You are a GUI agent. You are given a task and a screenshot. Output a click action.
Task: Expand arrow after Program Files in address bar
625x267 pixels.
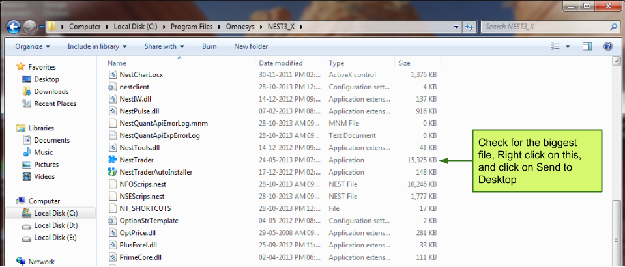point(220,27)
